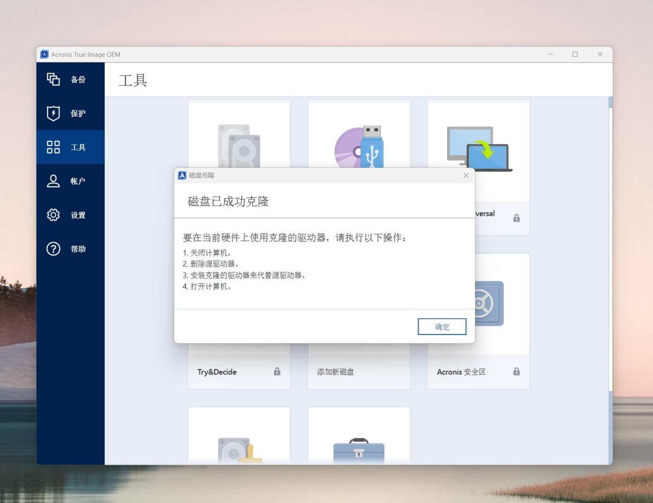Click the step text 4. 打开计算机。

point(207,287)
